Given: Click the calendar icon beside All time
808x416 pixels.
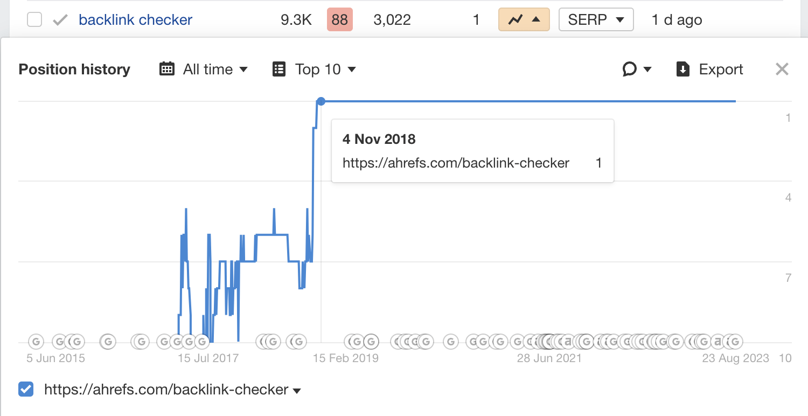Looking at the screenshot, I should point(167,69).
